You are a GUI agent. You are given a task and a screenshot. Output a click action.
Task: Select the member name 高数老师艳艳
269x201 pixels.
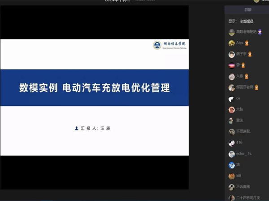pyautogui.click(x=246, y=32)
